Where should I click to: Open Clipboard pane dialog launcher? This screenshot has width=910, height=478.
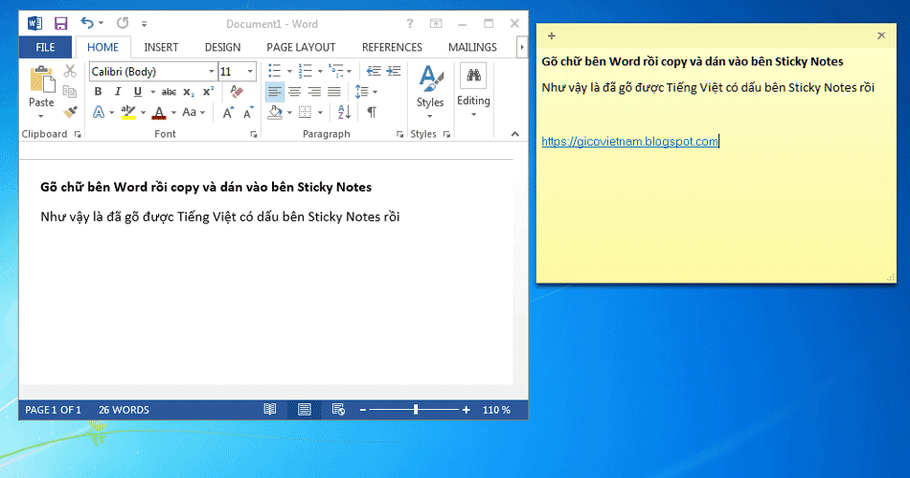tap(78, 134)
